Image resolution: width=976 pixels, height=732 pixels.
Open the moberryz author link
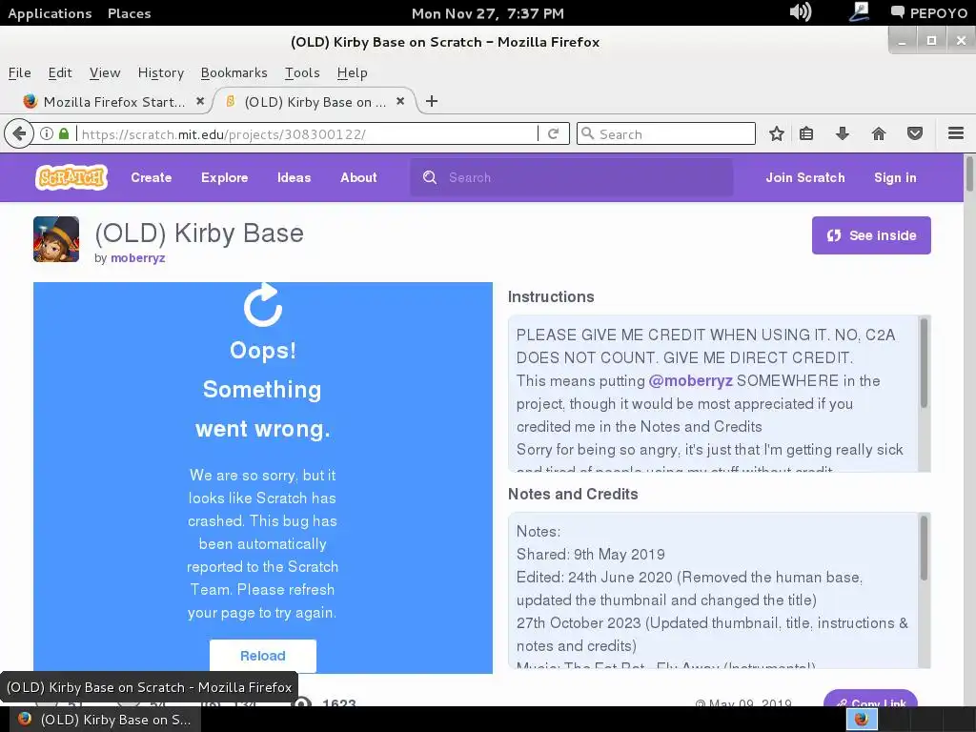tap(137, 257)
